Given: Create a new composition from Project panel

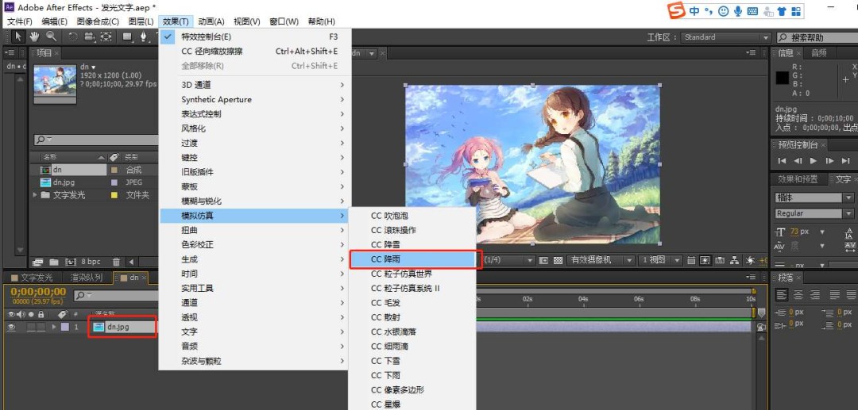Looking at the screenshot, I should [71, 262].
